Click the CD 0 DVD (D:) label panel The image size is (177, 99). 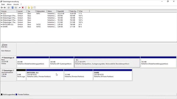click(x=8, y=49)
